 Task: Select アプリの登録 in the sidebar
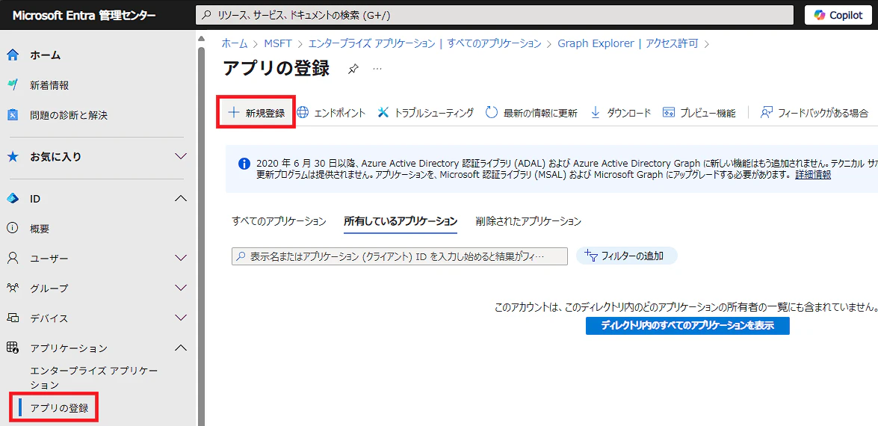[59, 407]
